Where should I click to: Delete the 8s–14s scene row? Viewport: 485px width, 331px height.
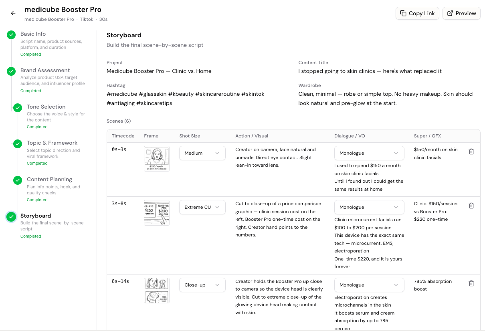click(x=471, y=283)
